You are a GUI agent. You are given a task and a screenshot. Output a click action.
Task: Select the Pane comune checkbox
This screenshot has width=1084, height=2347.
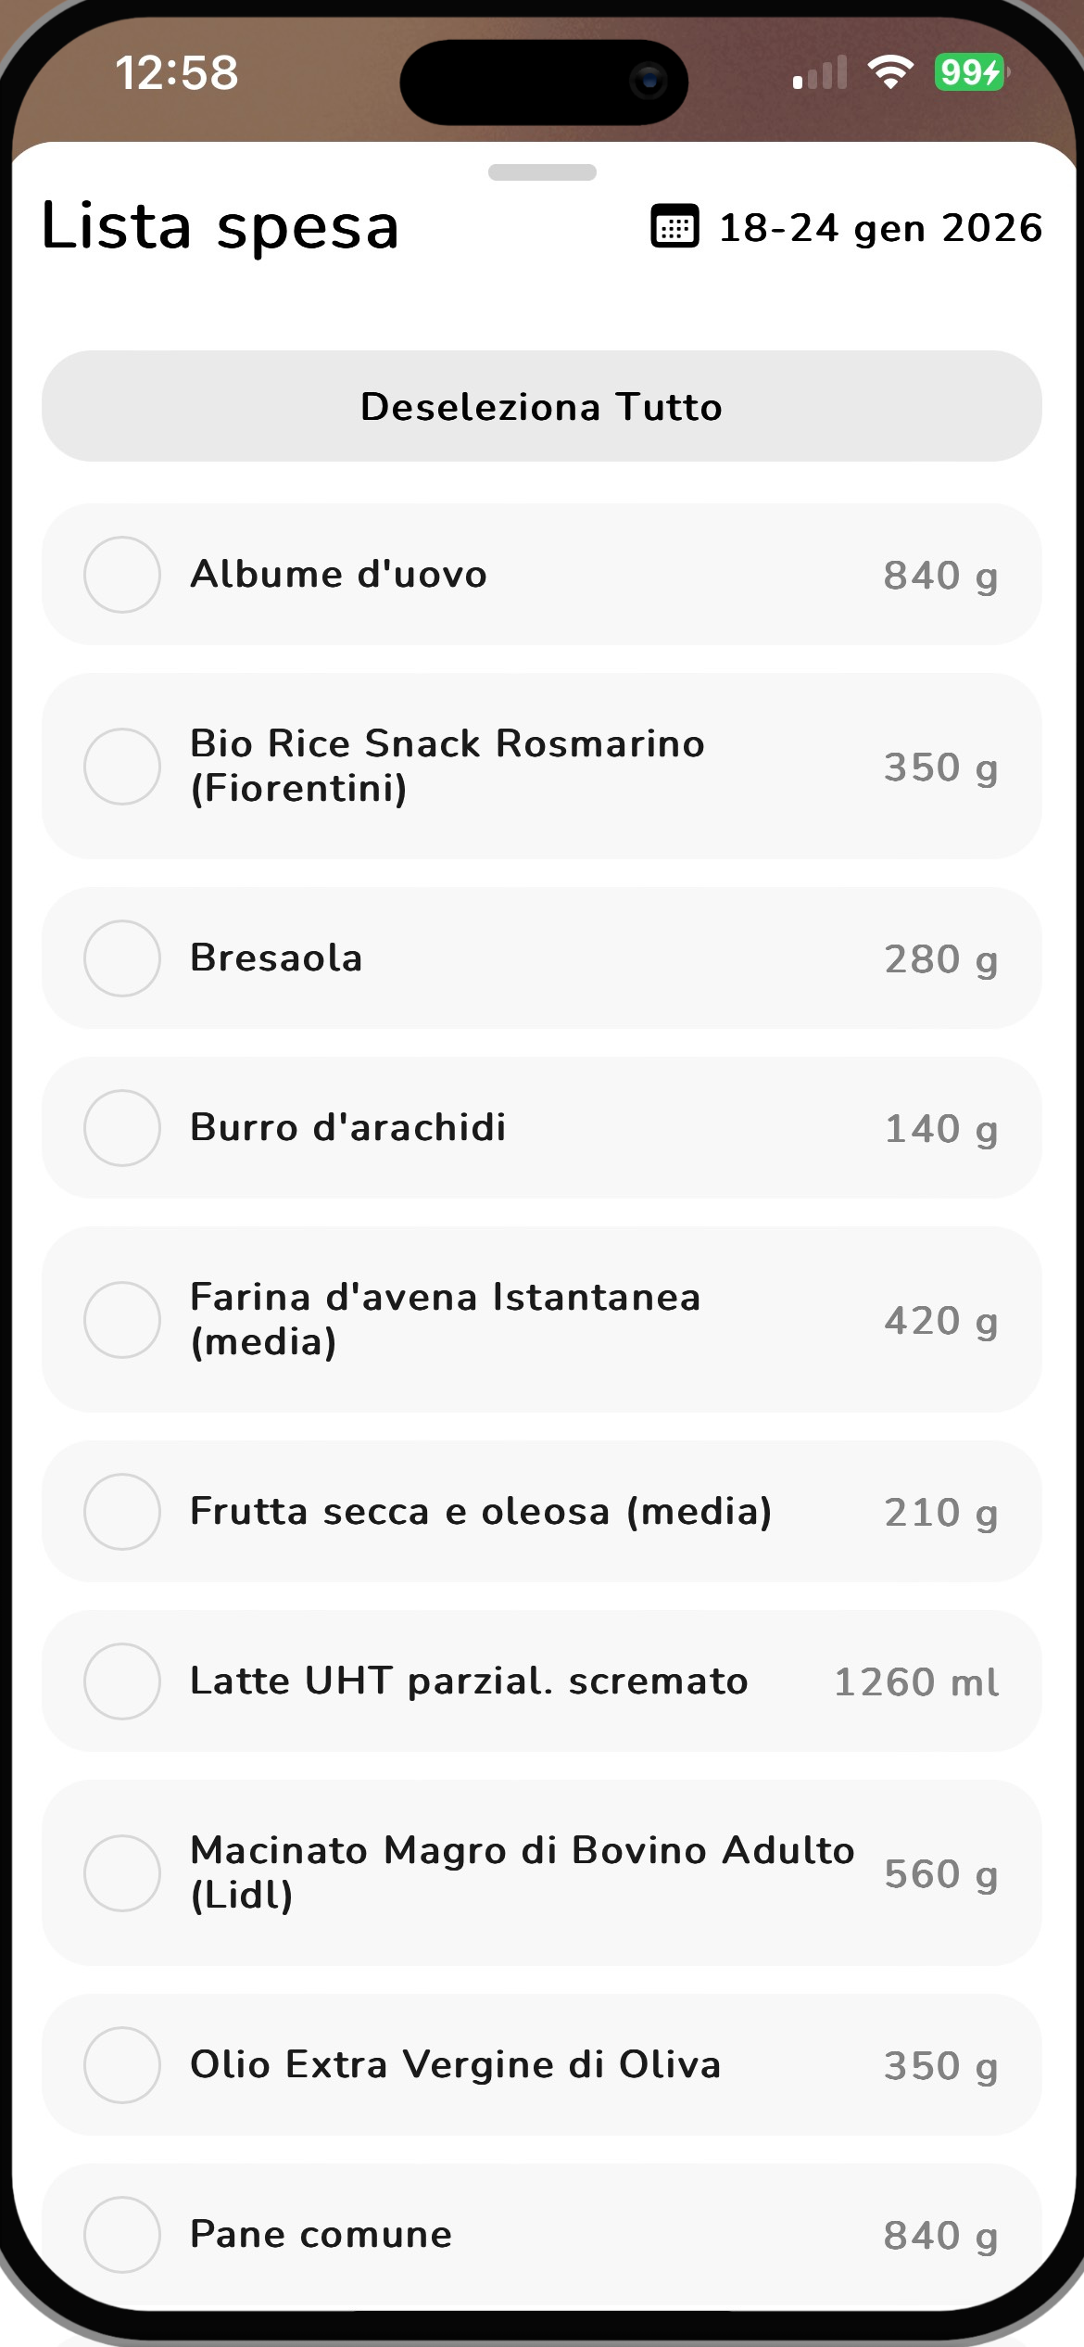(x=122, y=2235)
